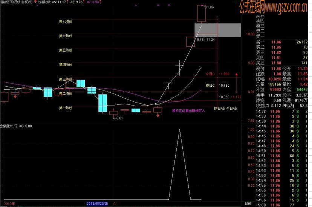Screen dimensions: 312x207
Task: Click the 最高 11.86 field
Action: pos(295,74)
